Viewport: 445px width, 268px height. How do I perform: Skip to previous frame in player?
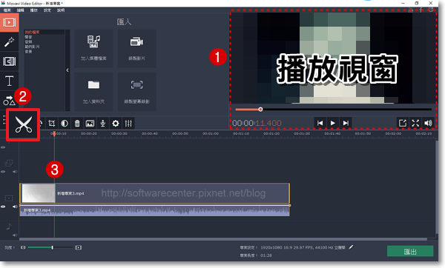pos(320,123)
